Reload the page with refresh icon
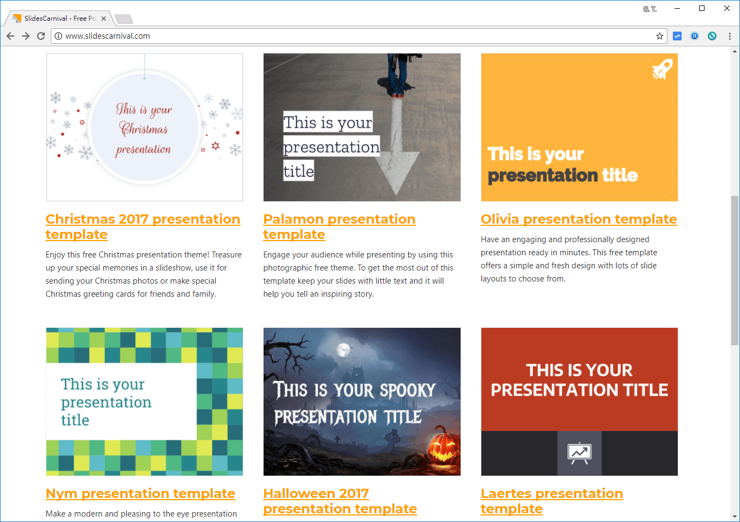The height and width of the screenshot is (522, 740). tap(41, 36)
